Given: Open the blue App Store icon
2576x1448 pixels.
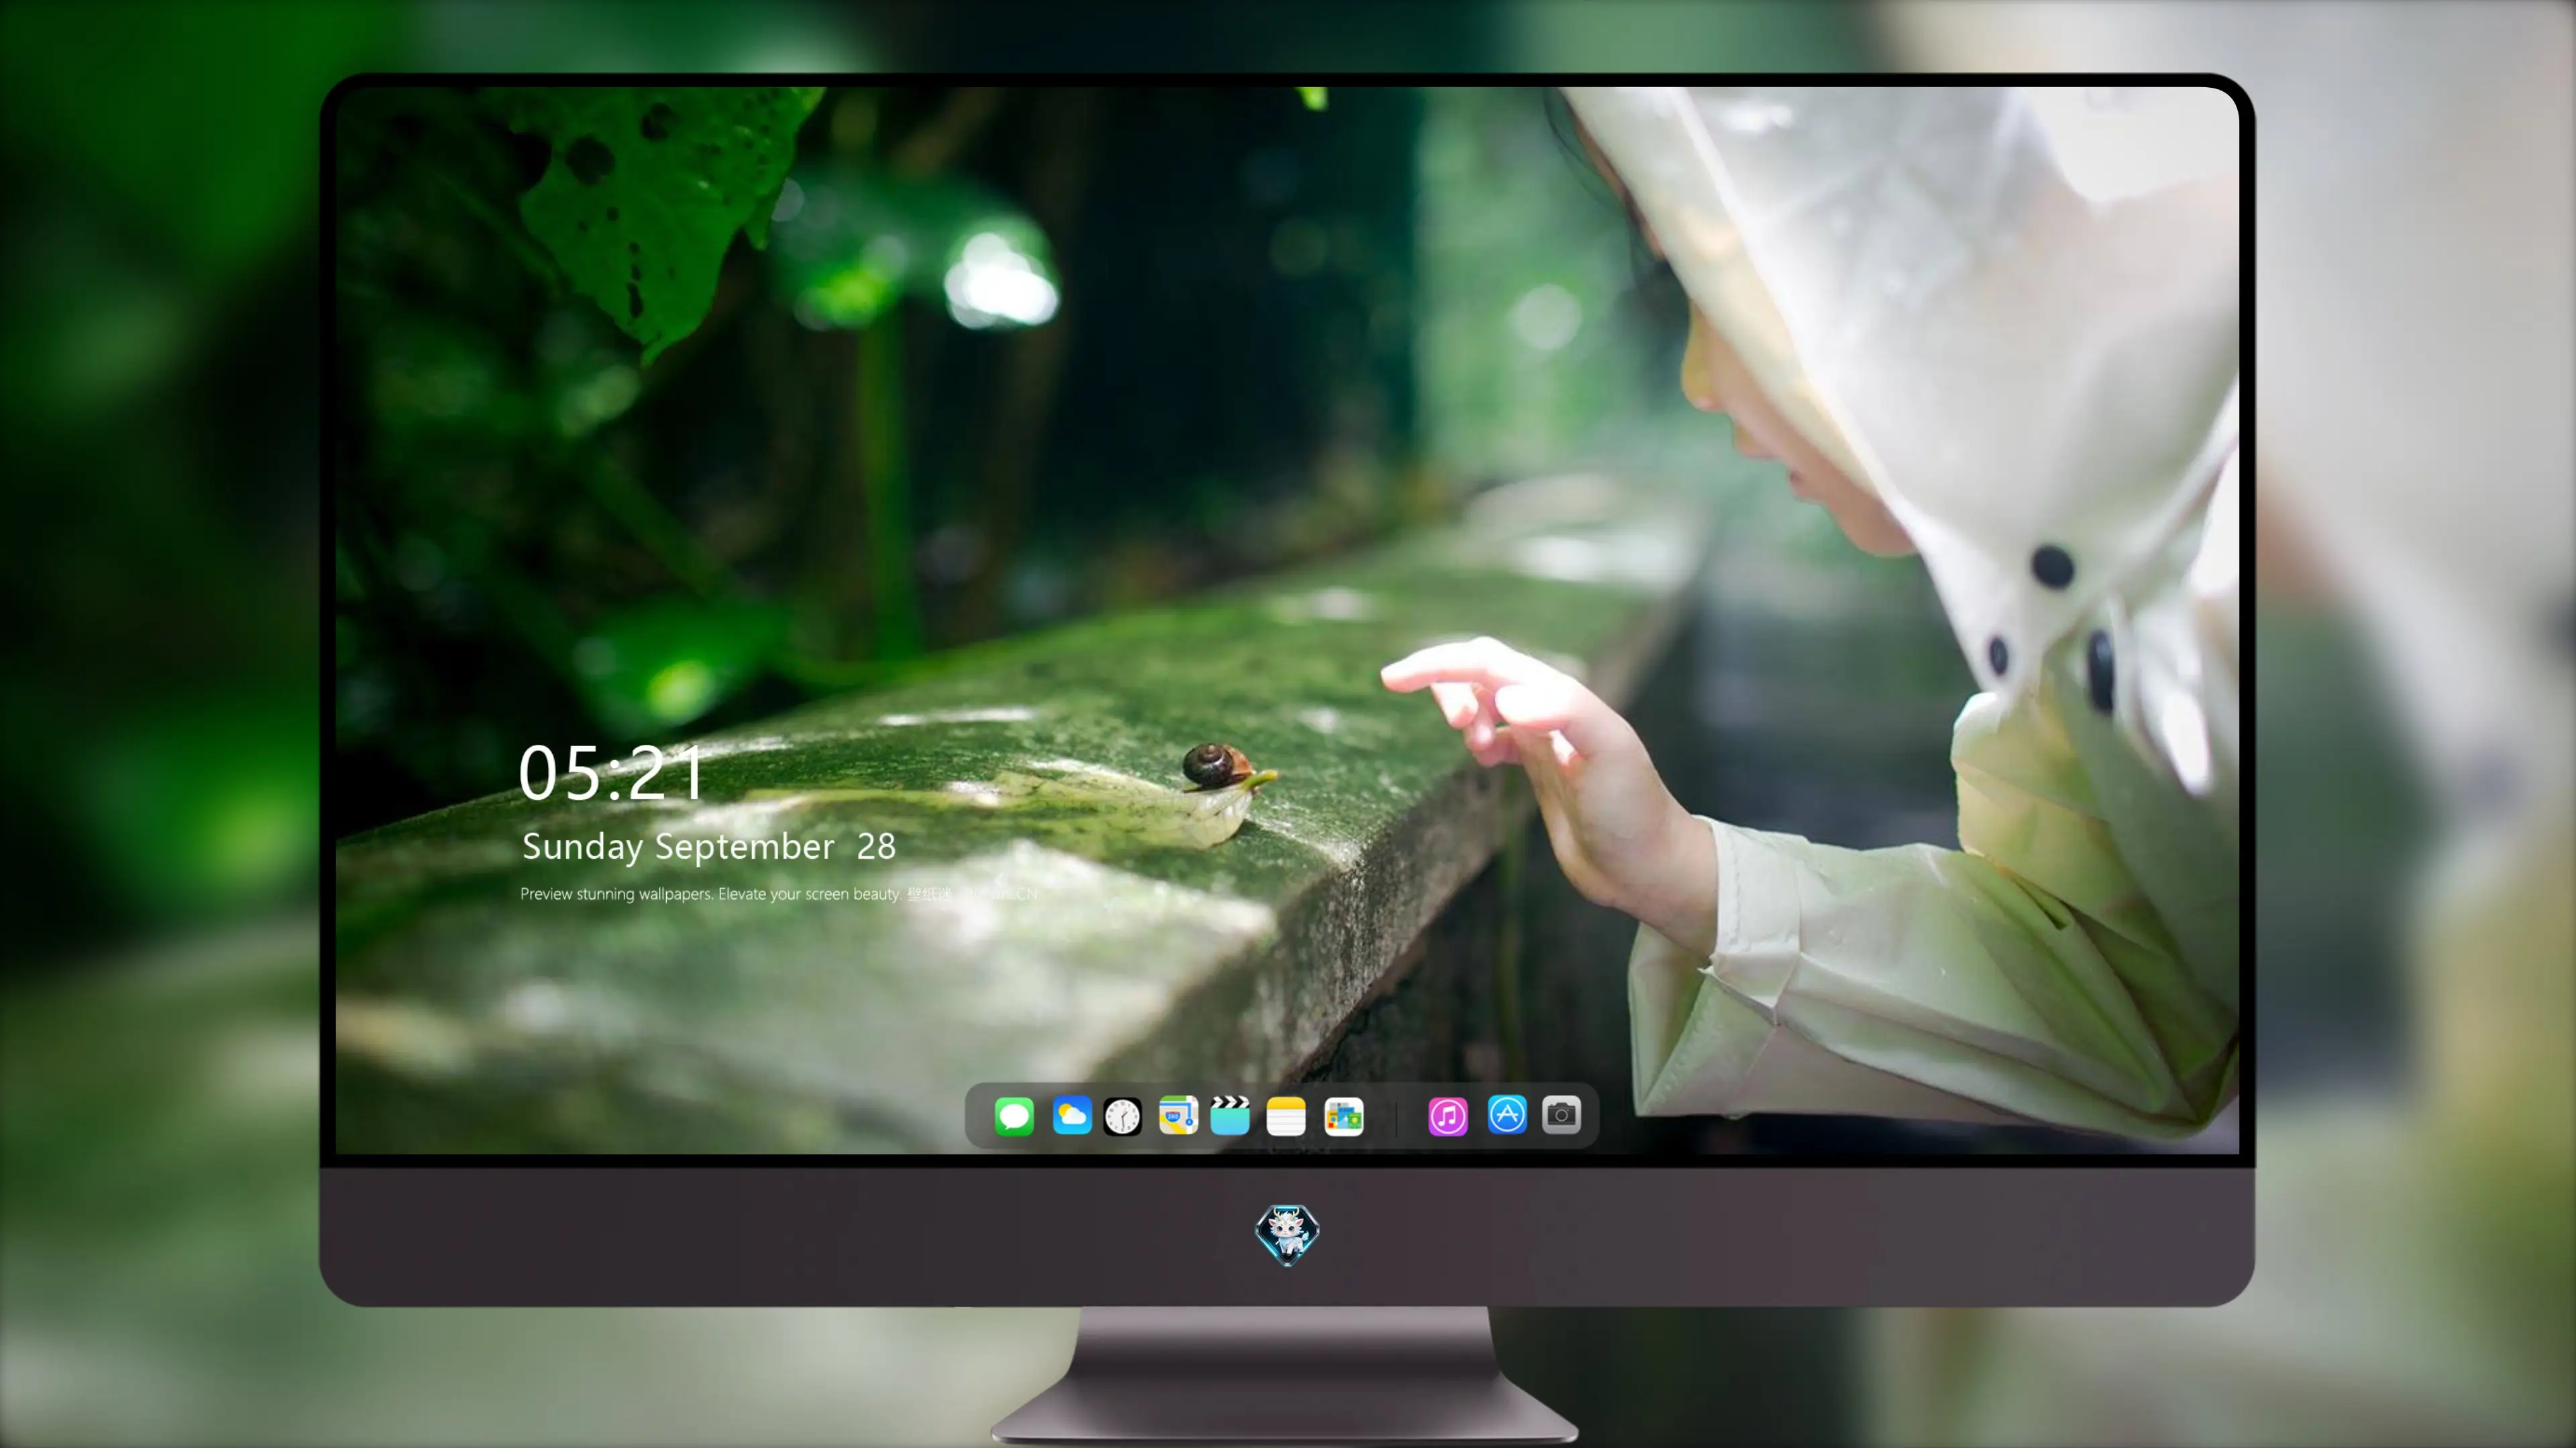Looking at the screenshot, I should [1507, 1114].
